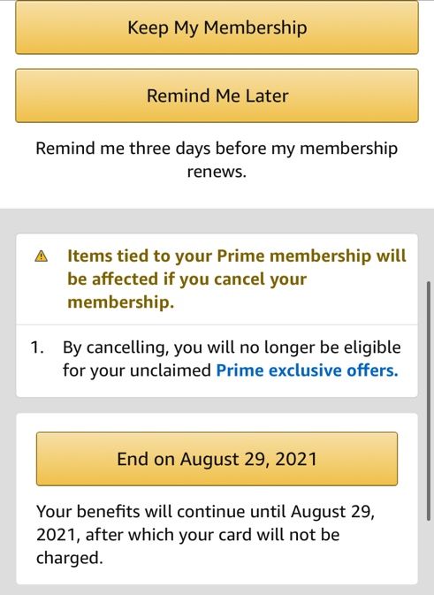
Task: Click the word 'charged.' ending the benefits note
Action: pyautogui.click(x=70, y=558)
